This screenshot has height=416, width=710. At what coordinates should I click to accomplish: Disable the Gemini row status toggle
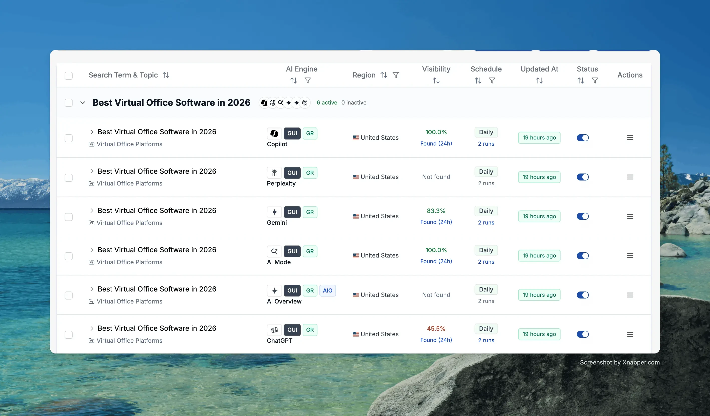coord(583,216)
